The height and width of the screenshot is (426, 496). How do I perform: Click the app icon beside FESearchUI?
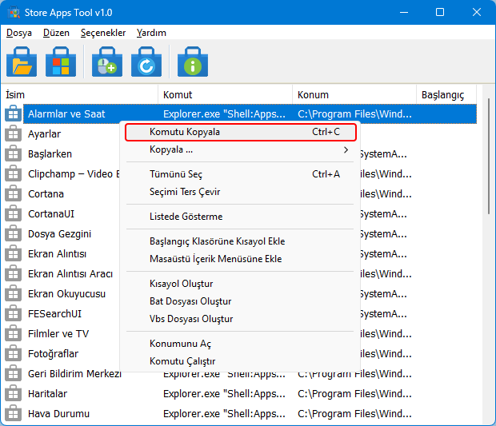point(13,313)
